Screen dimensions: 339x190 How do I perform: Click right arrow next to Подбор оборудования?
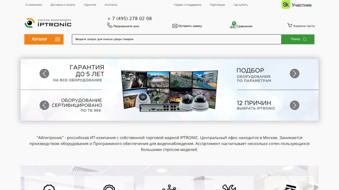pyautogui.click(x=294, y=74)
